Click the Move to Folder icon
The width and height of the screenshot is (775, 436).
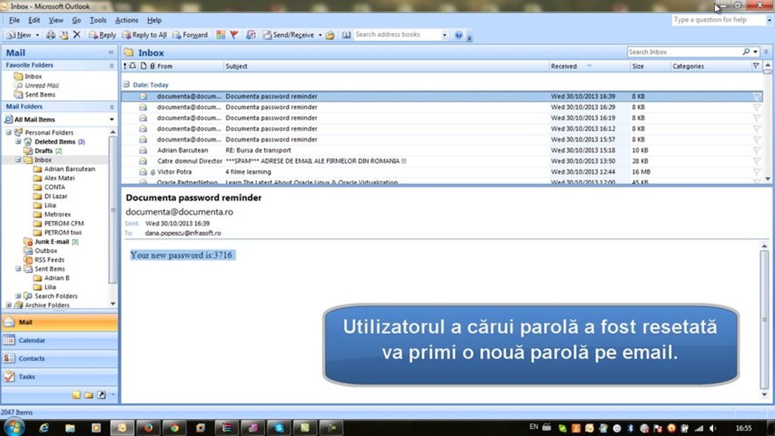click(64, 35)
